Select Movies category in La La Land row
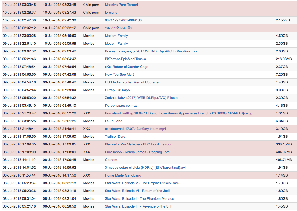Viewport: 297px width, 211px height. tap(89, 121)
